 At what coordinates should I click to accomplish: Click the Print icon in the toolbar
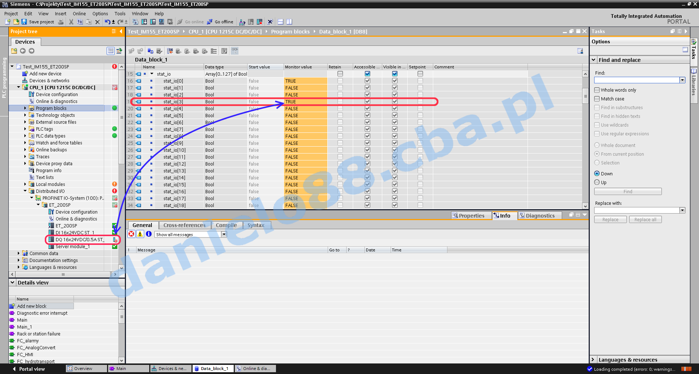pos(61,22)
